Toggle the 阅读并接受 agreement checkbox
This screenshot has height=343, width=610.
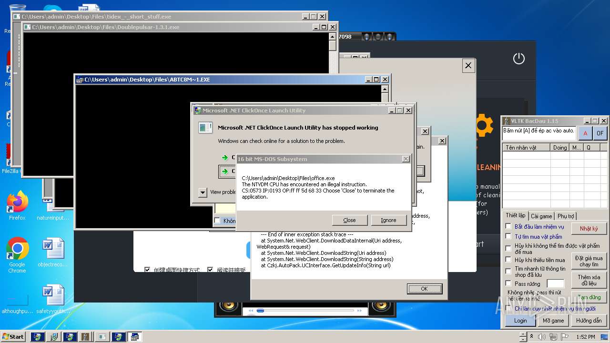(210, 270)
